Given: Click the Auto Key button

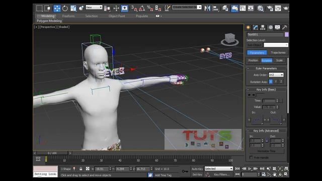Looking at the screenshot, I should pos(197,169).
